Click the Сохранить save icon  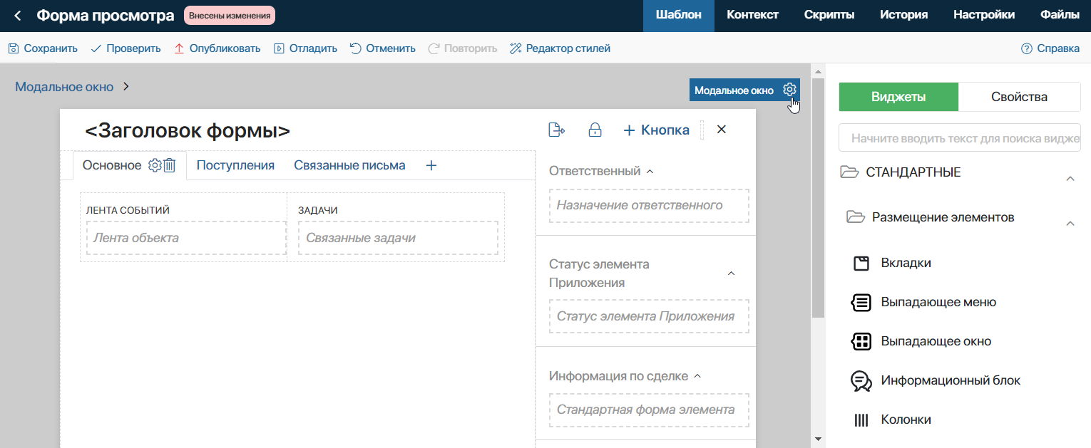point(14,48)
